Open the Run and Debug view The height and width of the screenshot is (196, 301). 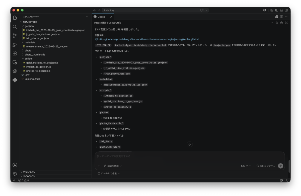(15, 45)
